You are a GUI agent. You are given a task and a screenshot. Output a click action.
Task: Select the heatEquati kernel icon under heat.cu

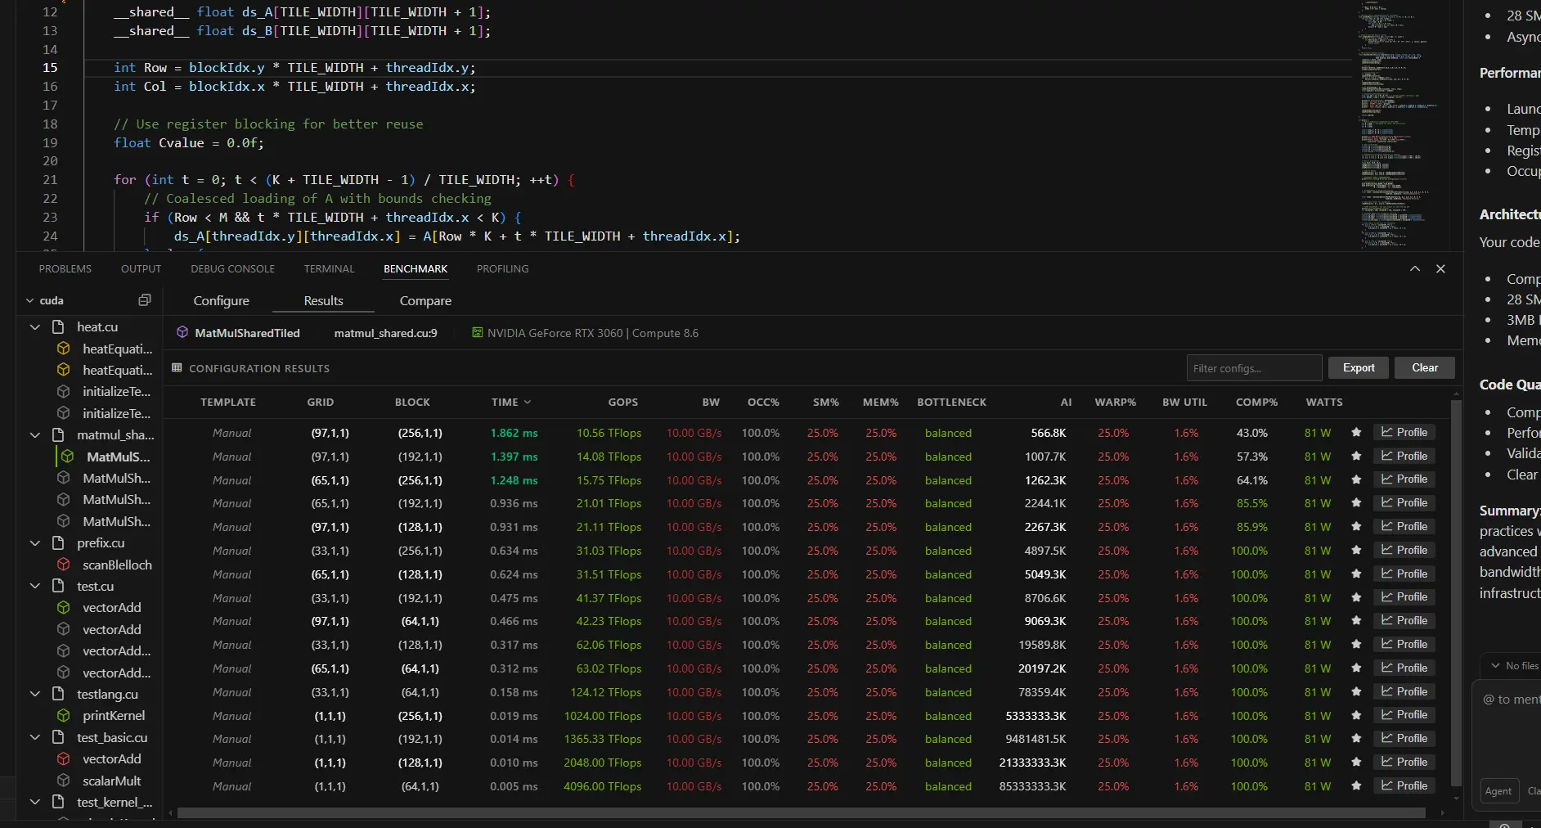63,348
